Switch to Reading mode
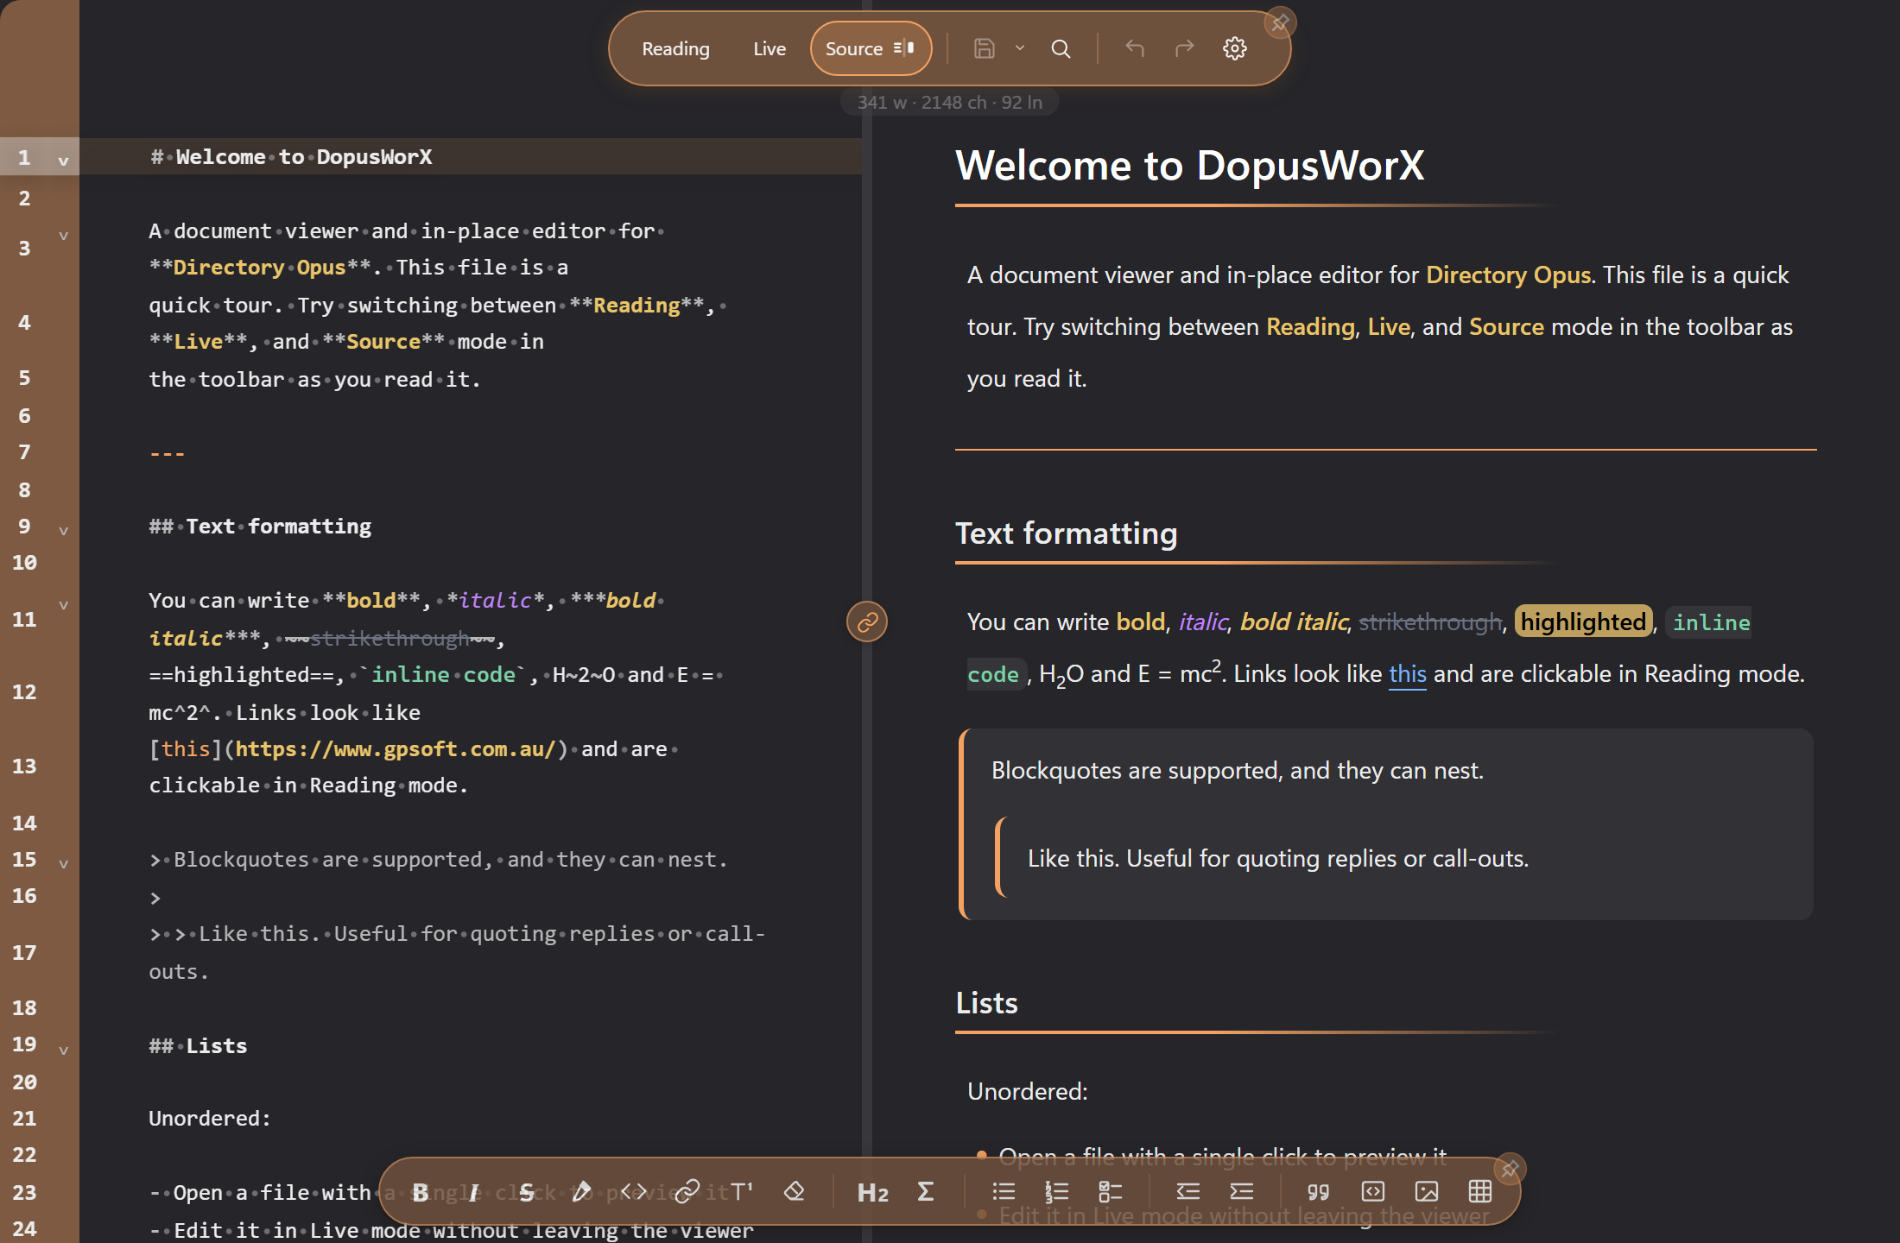 point(675,49)
